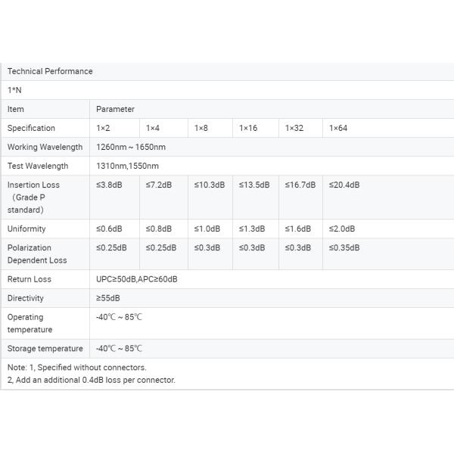Image resolution: width=454 pixels, height=454 pixels.
Task: Click the Storage temperature row label
Action: click(45, 349)
